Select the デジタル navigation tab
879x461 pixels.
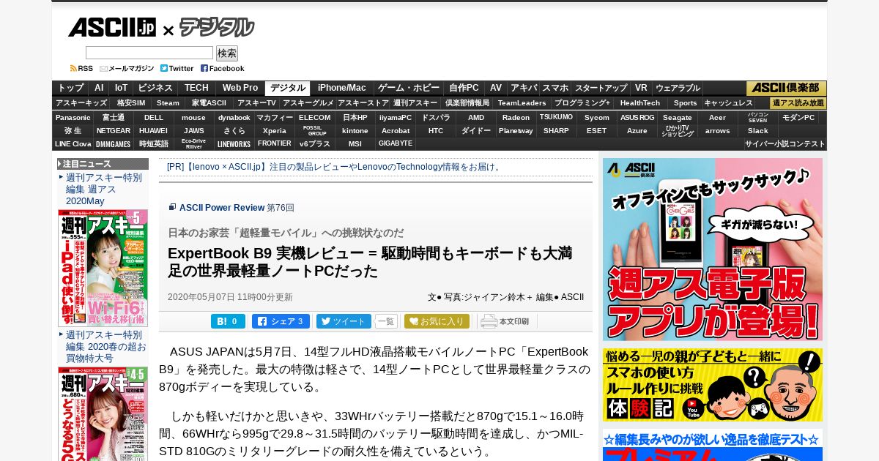(x=288, y=88)
